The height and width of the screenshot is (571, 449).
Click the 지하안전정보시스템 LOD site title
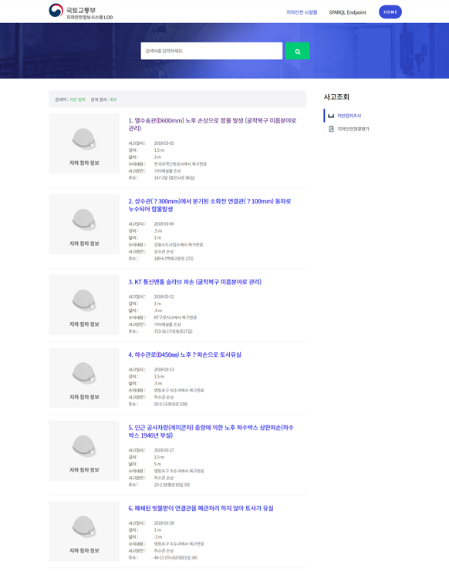click(x=89, y=17)
